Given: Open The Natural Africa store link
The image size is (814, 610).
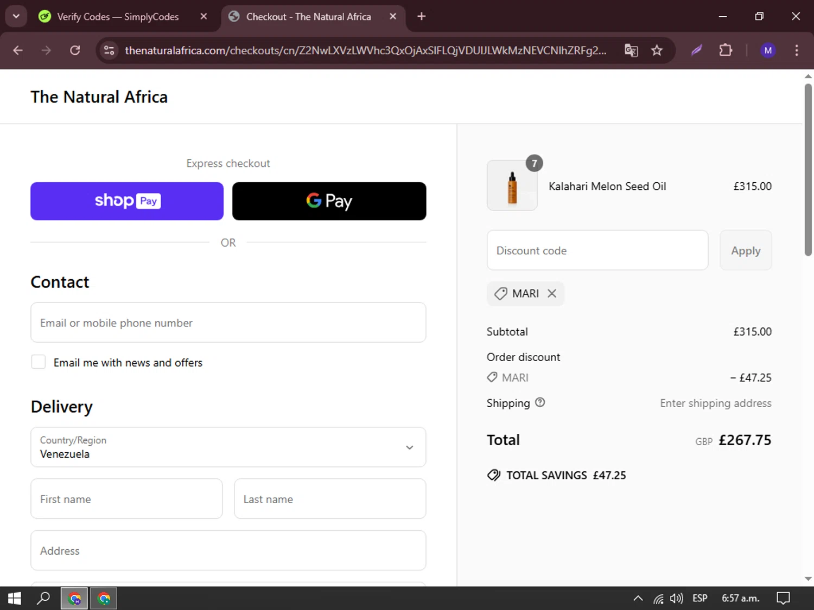Looking at the screenshot, I should click(x=99, y=97).
